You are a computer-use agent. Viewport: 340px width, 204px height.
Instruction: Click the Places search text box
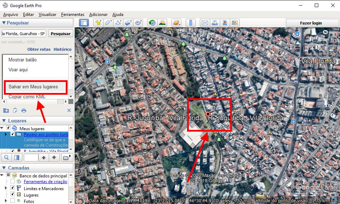[x=31, y=158]
